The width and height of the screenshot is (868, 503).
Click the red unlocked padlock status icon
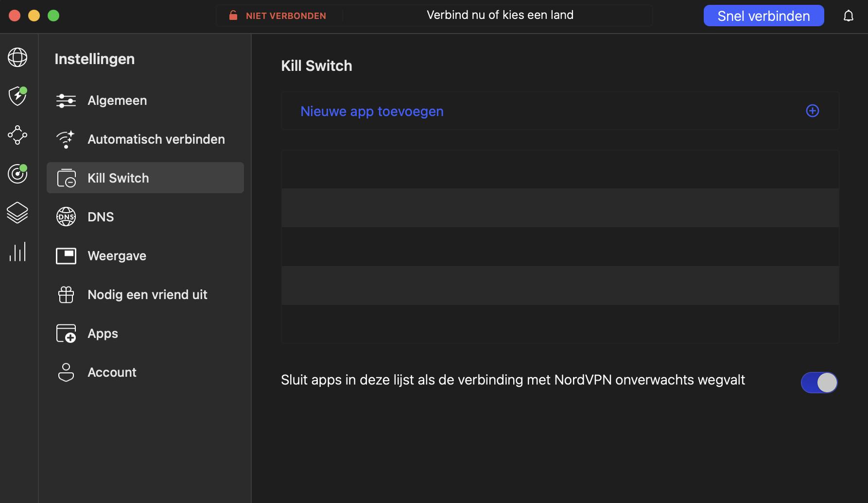233,16
